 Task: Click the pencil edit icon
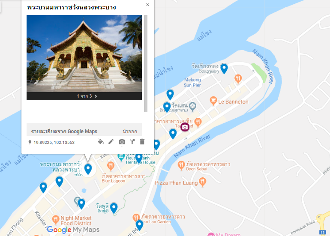111,142
